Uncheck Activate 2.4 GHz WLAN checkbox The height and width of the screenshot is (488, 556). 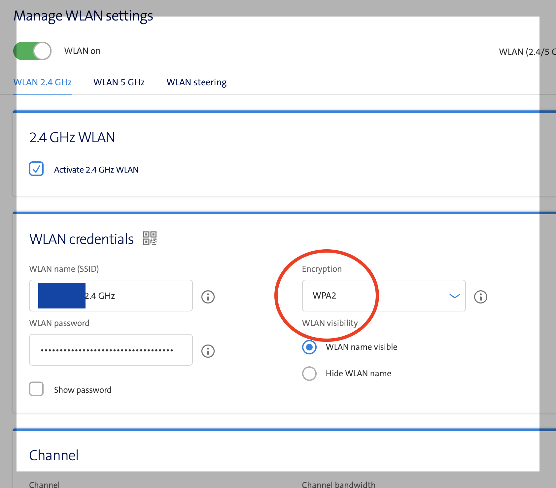tap(36, 169)
